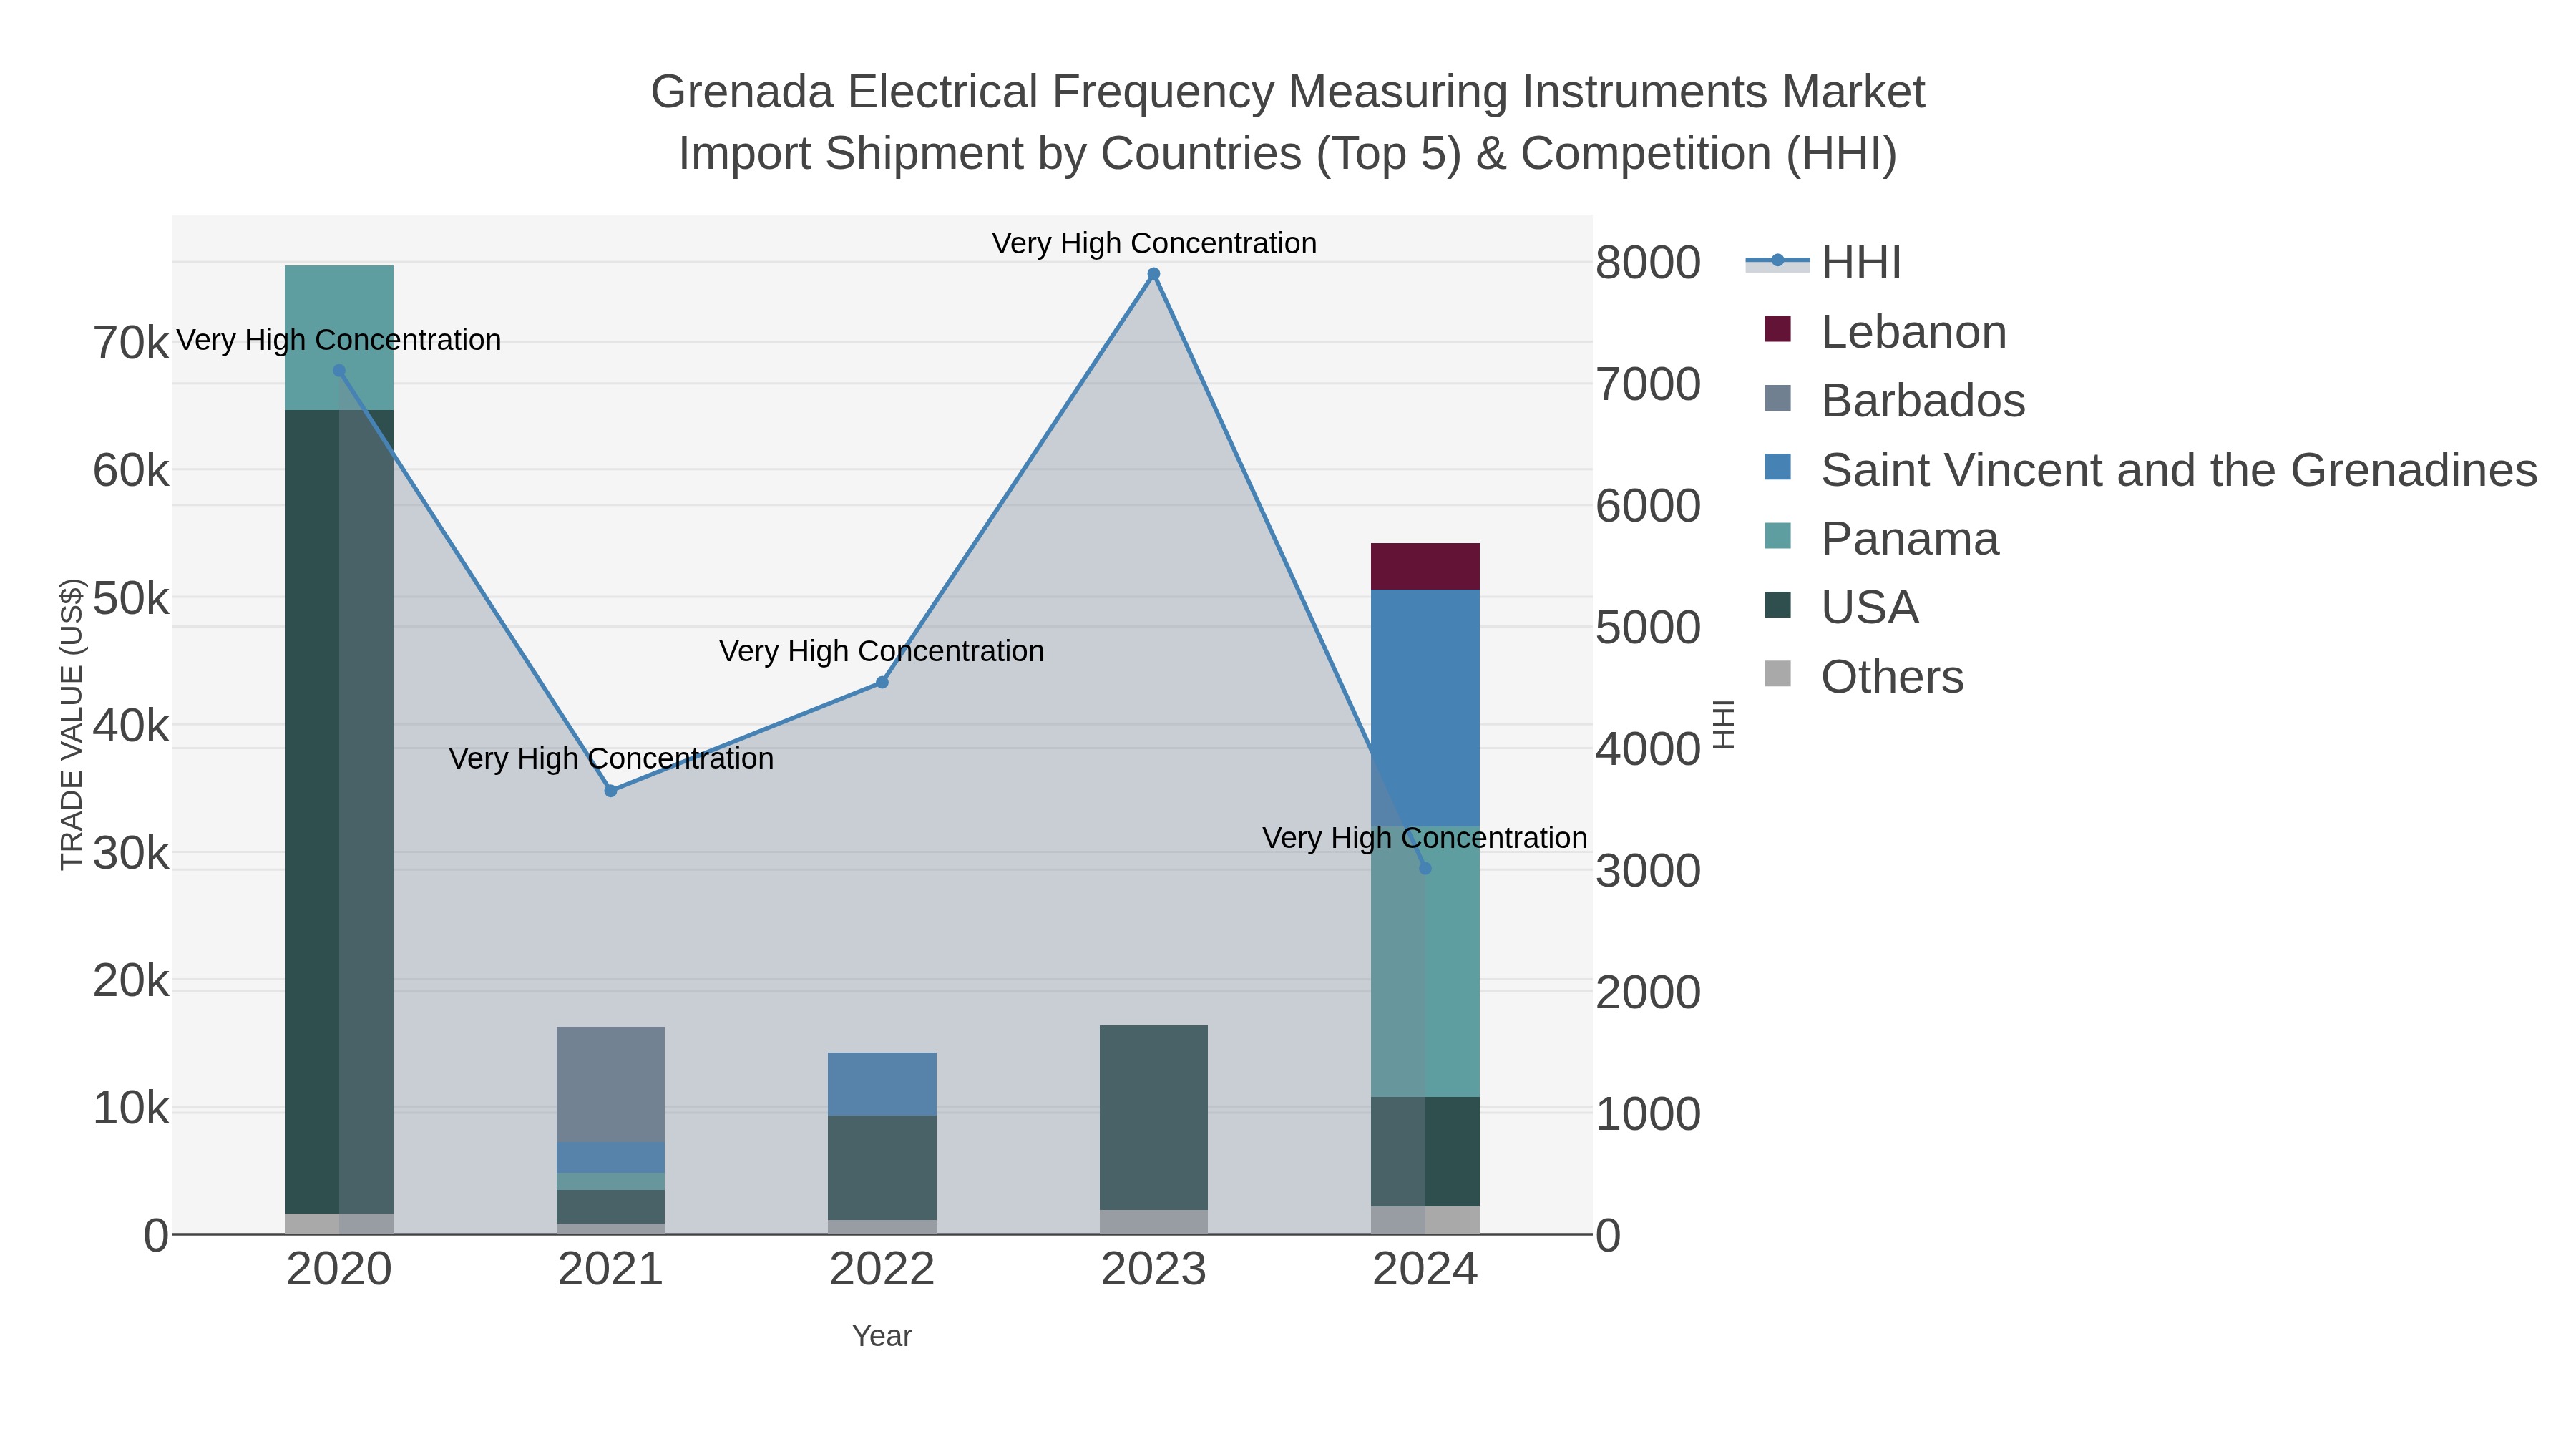Select the Others segment of 2023 bar
The width and height of the screenshot is (2576, 1449).
1154,1223
